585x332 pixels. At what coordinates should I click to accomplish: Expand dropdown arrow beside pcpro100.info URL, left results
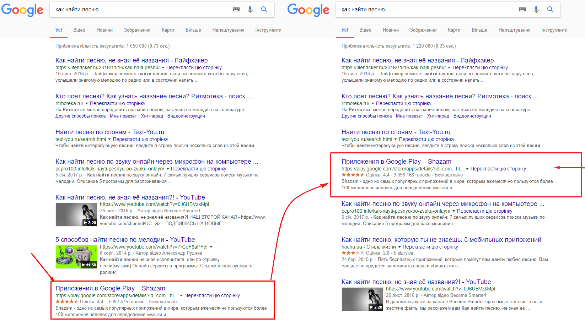[167, 169]
